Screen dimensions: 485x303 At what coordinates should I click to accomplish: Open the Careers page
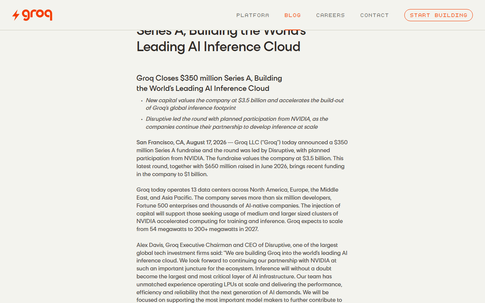coord(330,15)
